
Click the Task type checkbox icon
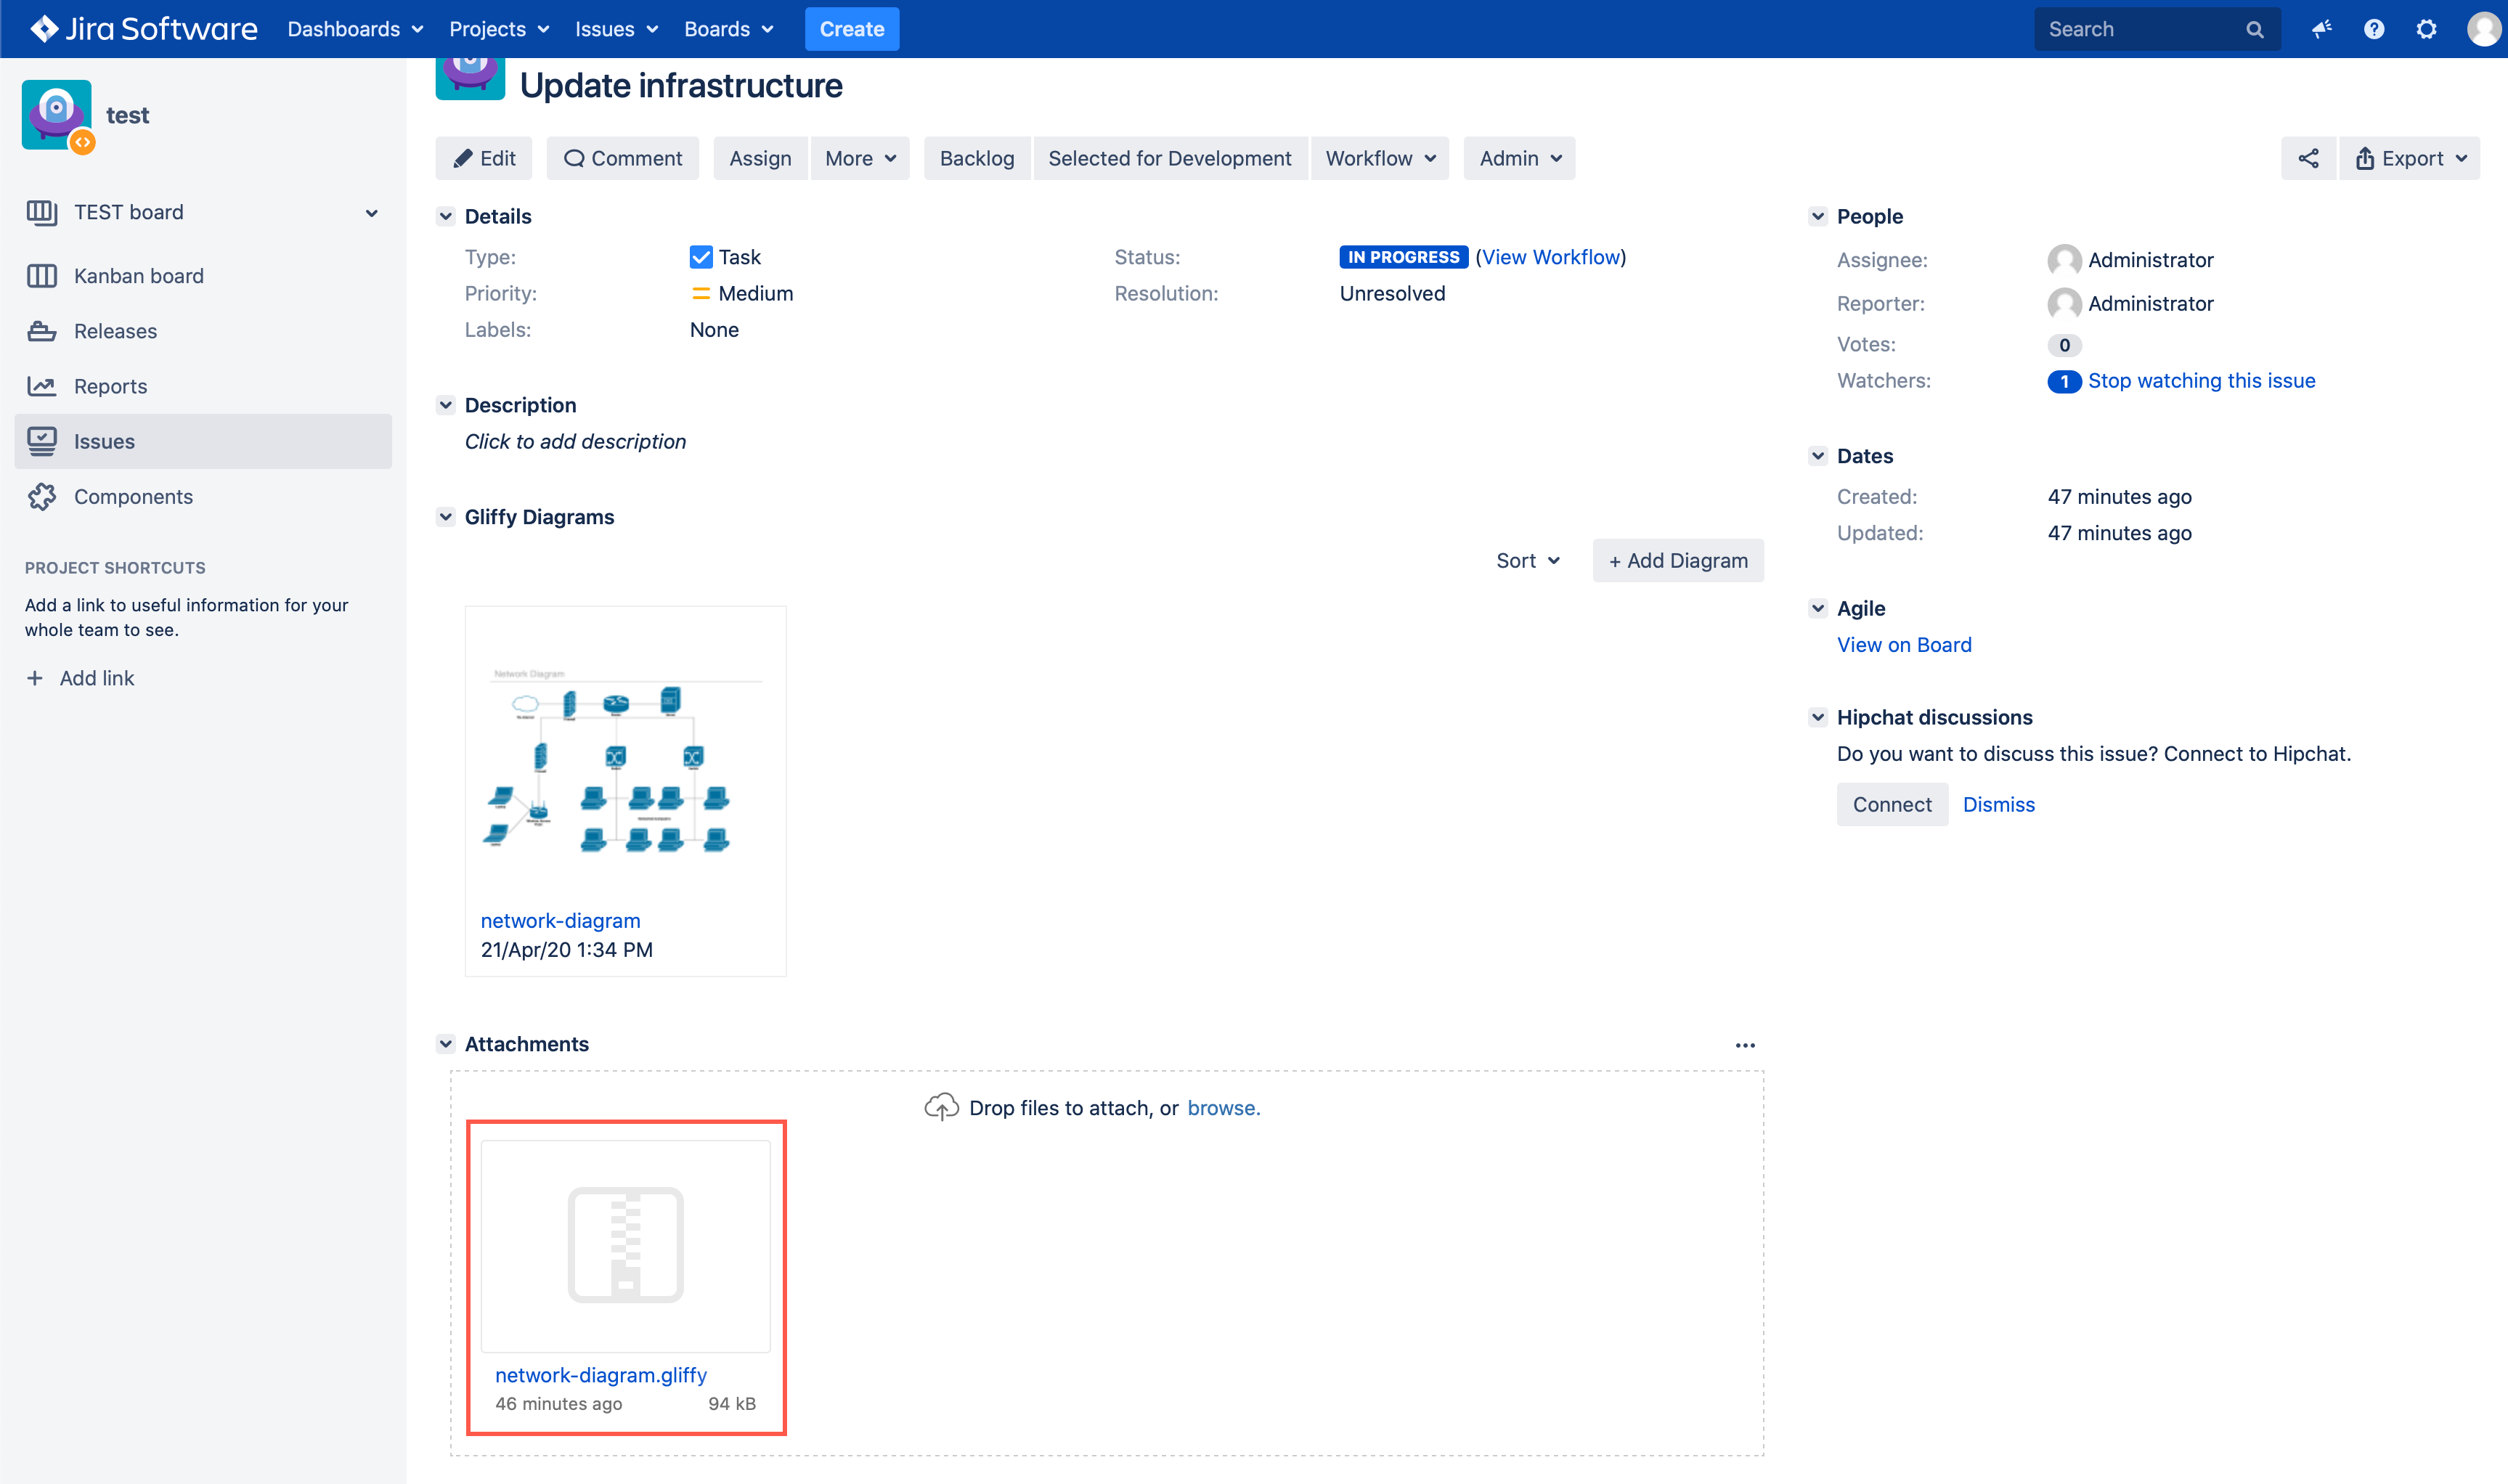click(x=699, y=256)
